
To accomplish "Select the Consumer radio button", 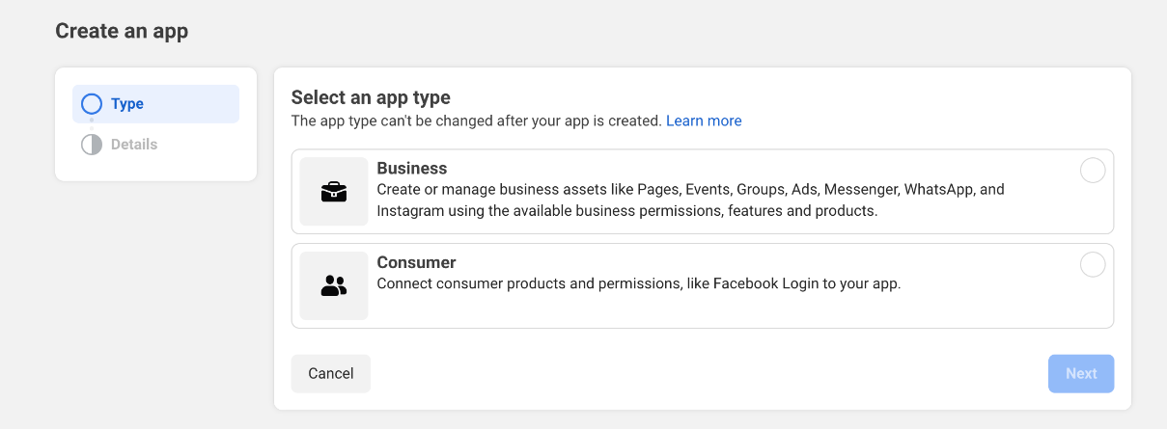I will [1093, 264].
